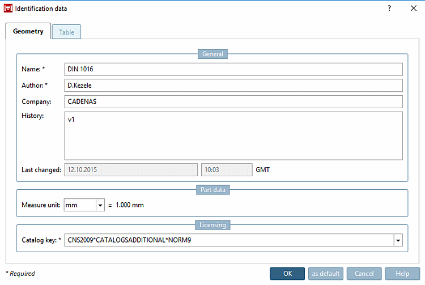Viewport: 425px width, 285px height.
Task: Close the Identification data dialog
Action: [x=413, y=8]
